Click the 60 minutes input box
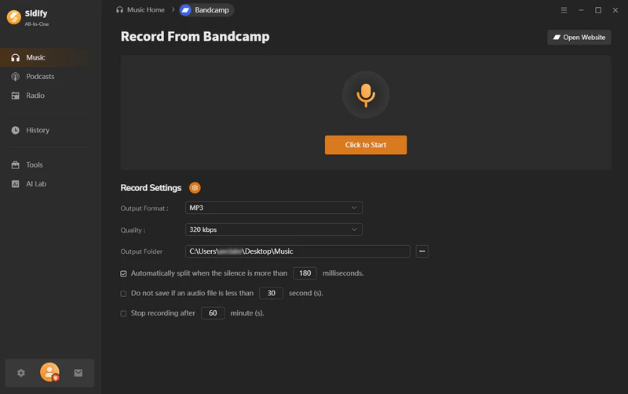This screenshot has width=628, height=394. pyautogui.click(x=213, y=313)
